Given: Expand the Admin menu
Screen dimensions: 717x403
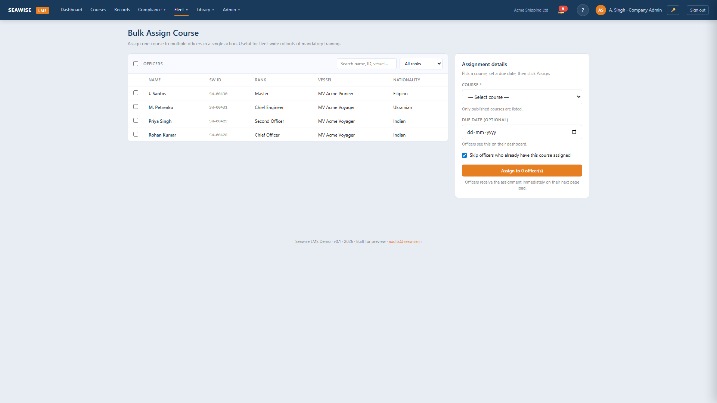Looking at the screenshot, I should click(231, 10).
